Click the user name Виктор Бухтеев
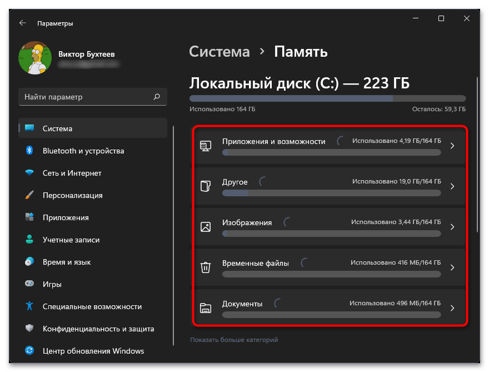The width and height of the screenshot is (489, 372). tap(86, 54)
